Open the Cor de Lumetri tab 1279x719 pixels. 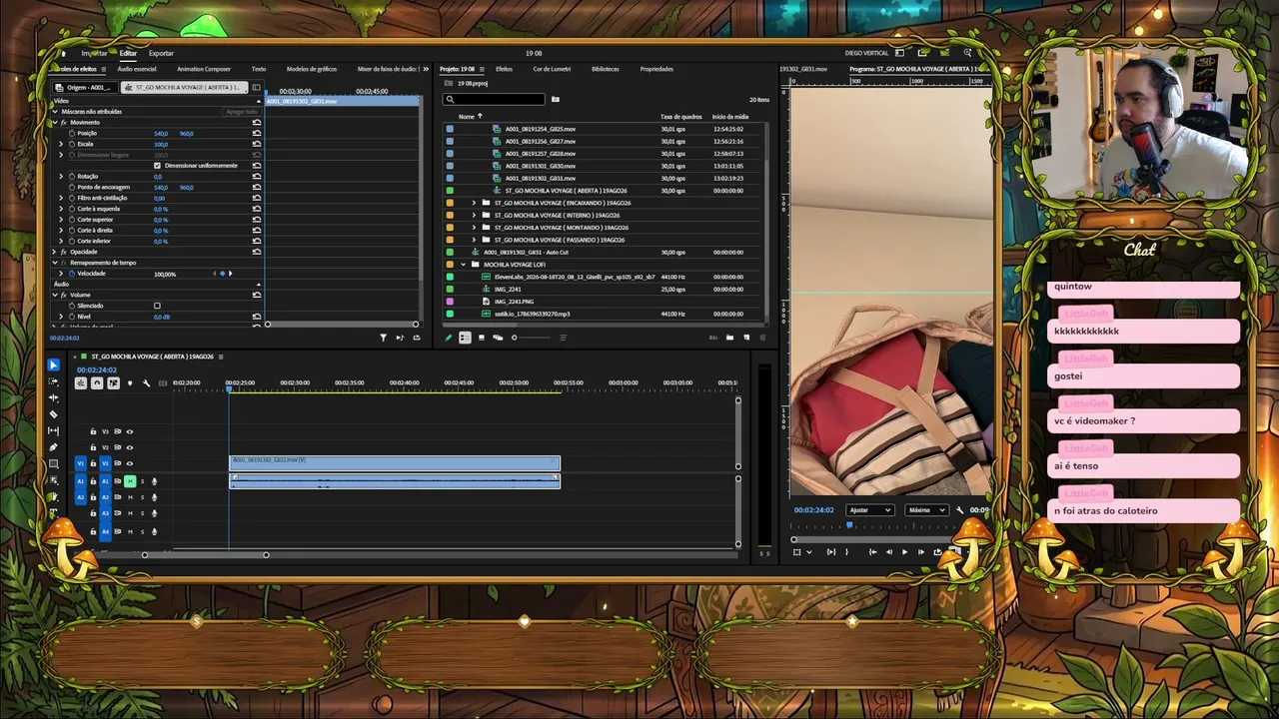pos(552,69)
